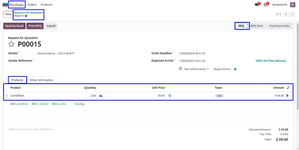
Task: Click the unit price reset icon
Action: click(170, 96)
